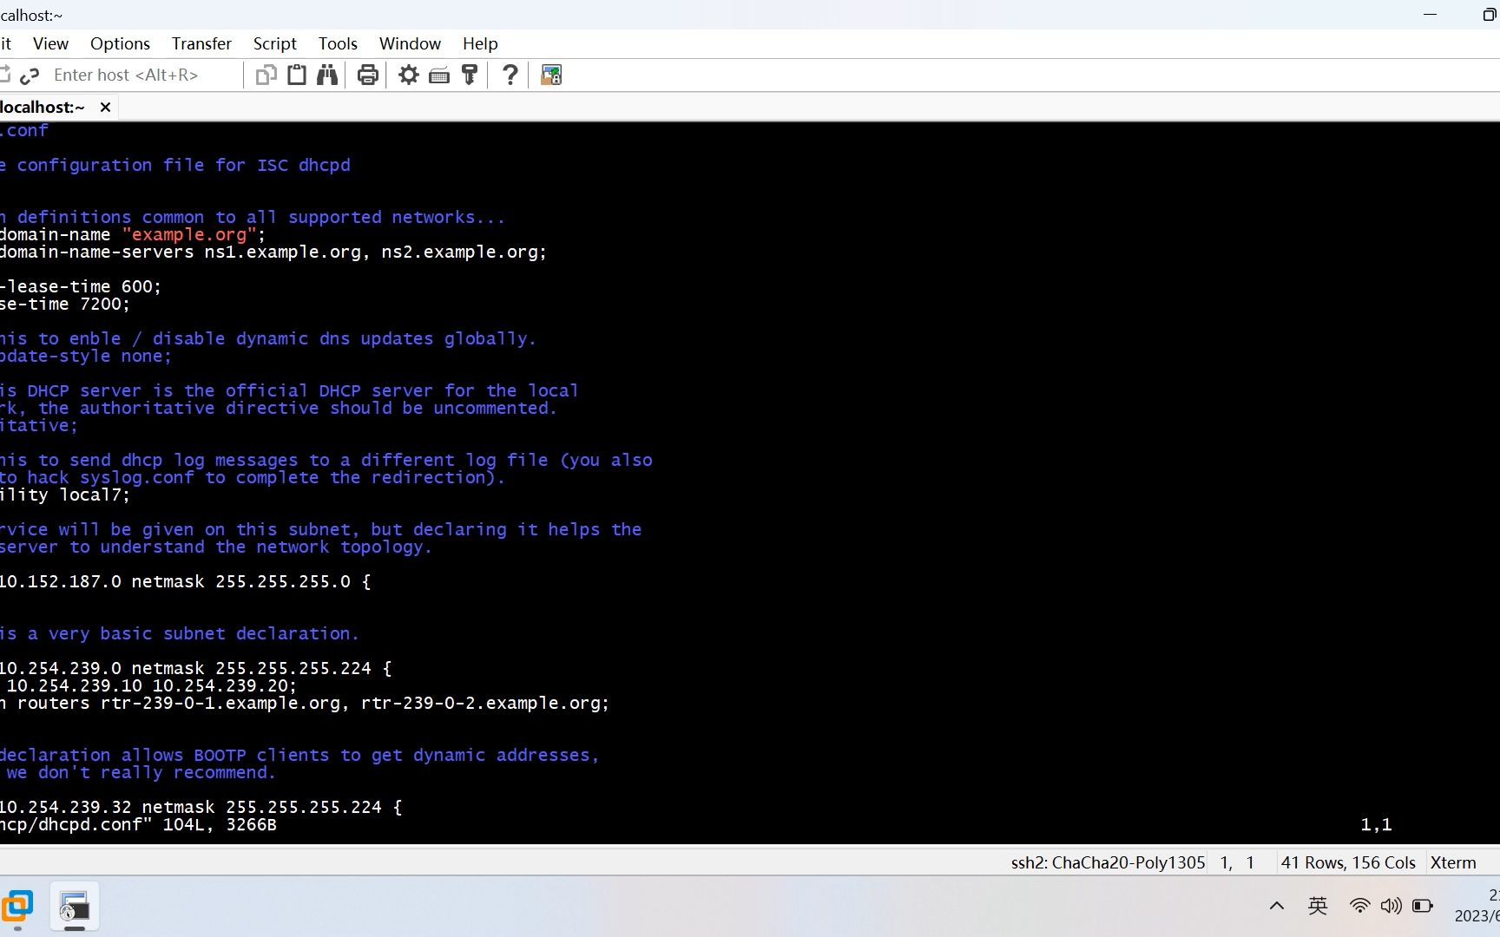This screenshot has height=937, width=1500.
Task: Click the 10.152.187.0 netmask line
Action: point(185,581)
